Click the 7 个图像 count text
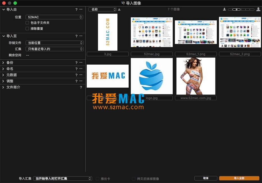Image resolution: width=262 pixels, height=183 pixels. click(x=174, y=9)
